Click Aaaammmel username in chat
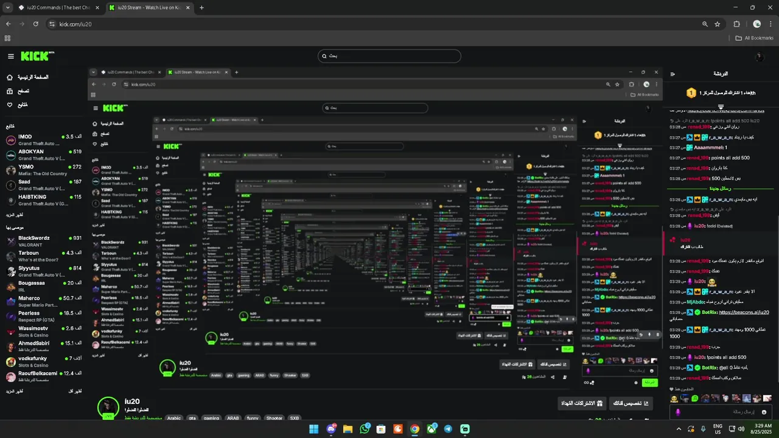Image resolution: width=779 pixels, height=438 pixels. point(709,148)
